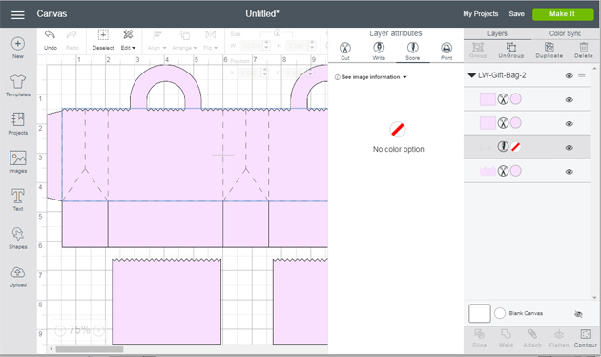The height and width of the screenshot is (357, 601).
Task: Open the Arrange dropdown
Action: (x=184, y=40)
